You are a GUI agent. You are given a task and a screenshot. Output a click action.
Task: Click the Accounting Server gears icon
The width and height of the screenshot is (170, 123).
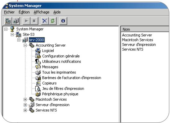32,45
